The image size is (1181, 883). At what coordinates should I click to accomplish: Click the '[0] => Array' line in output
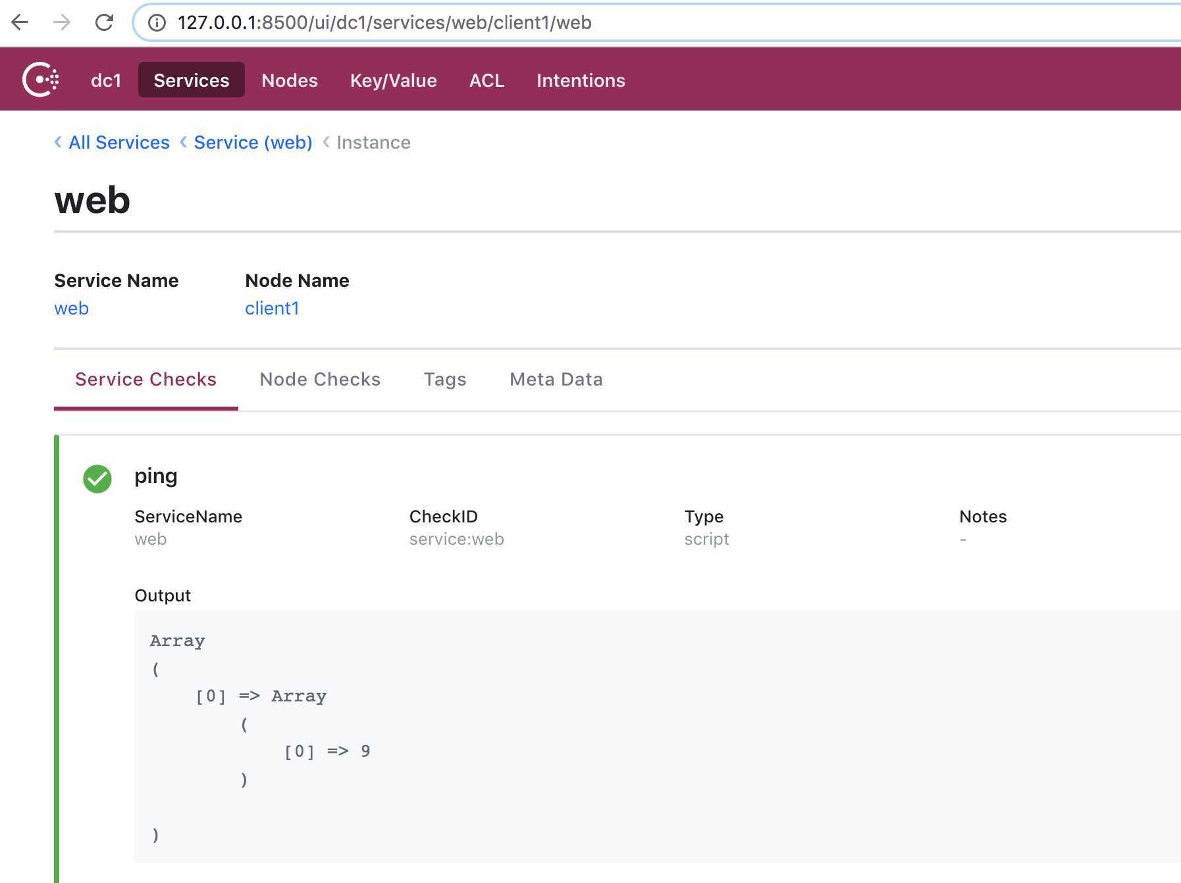[261, 696]
